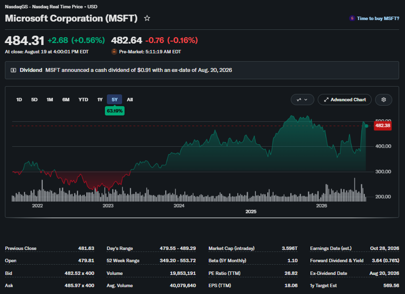Screen dimensions: 405x294
Task: Click the pre-market sunrise icon
Action: pyautogui.click(x=114, y=51)
